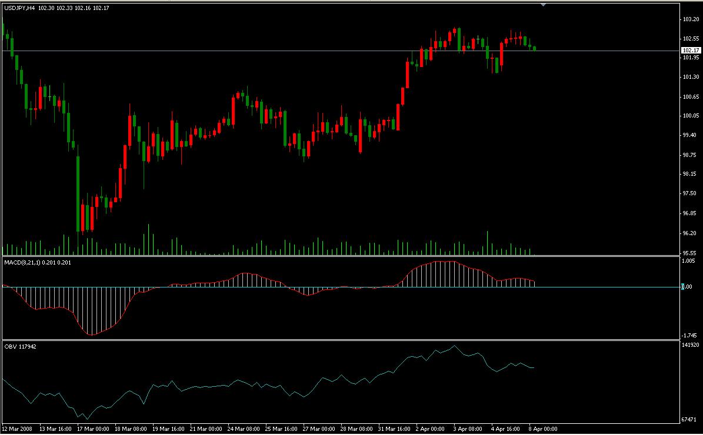Click the 18 Mar 08:00 time label

pos(131,429)
